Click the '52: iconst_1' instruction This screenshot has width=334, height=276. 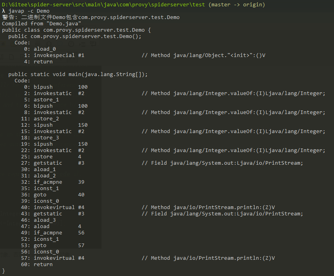40,239
